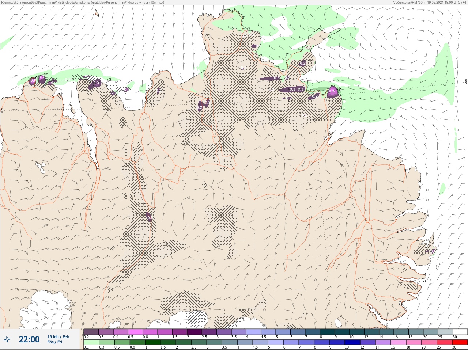468x350 pixels.
Task: Select lower legend swatch between 5 and 6
Action: [x=276, y=342]
